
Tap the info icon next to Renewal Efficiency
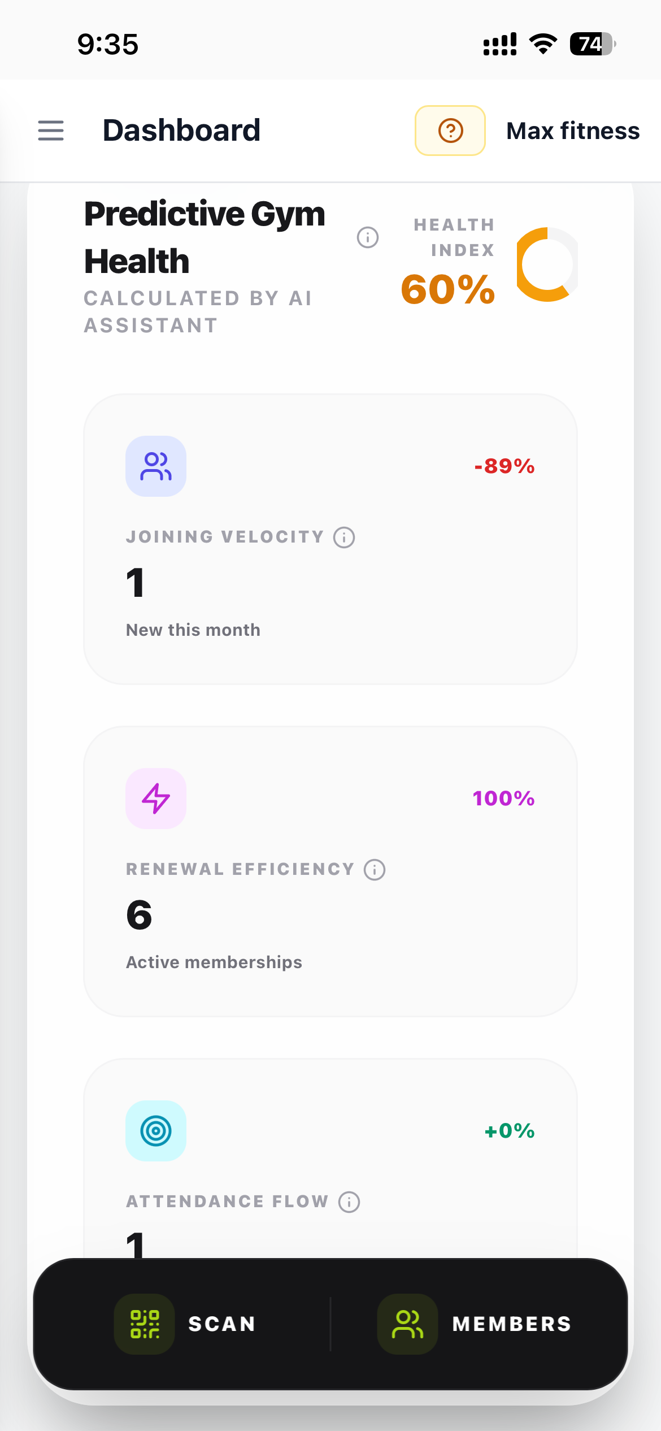click(373, 870)
